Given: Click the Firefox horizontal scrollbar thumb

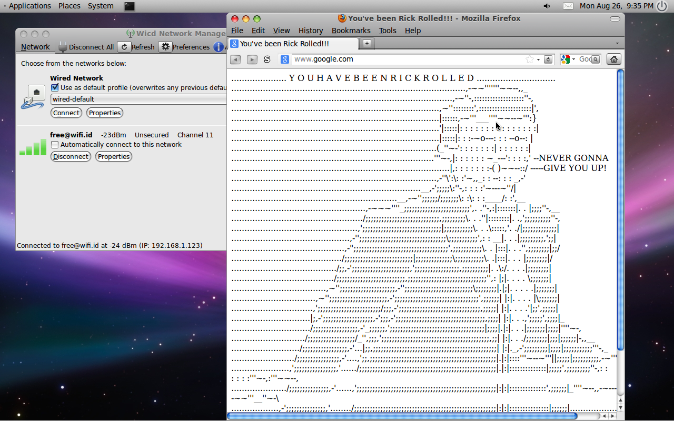Looking at the screenshot, I should [402, 416].
